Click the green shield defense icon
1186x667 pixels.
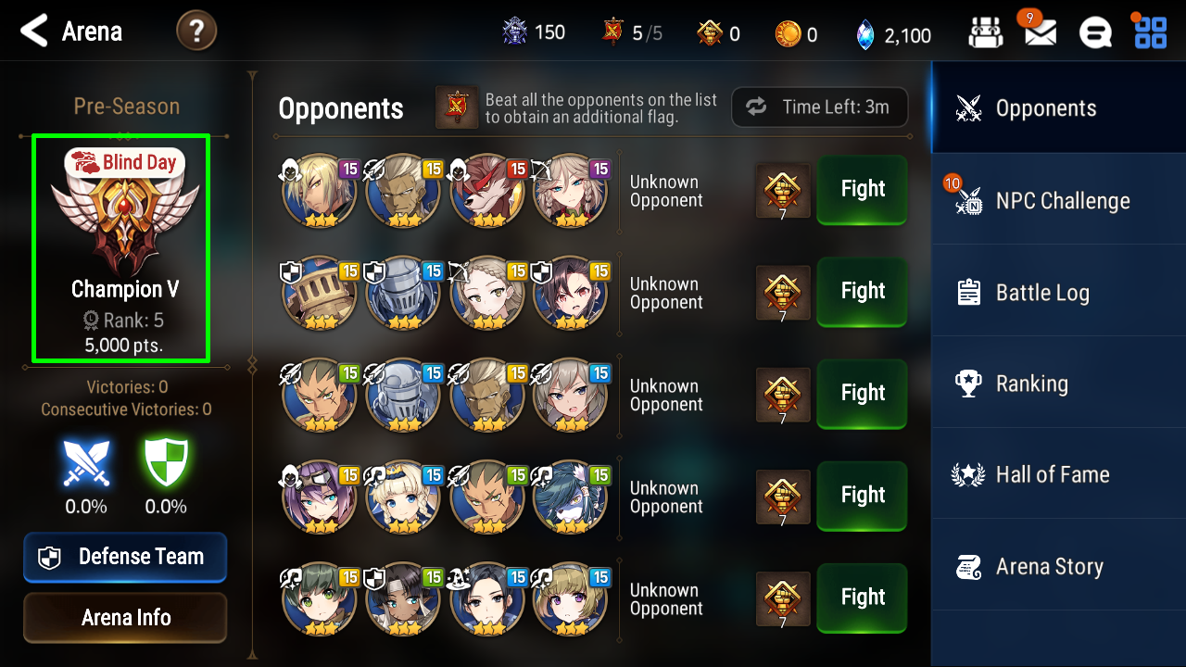166,461
